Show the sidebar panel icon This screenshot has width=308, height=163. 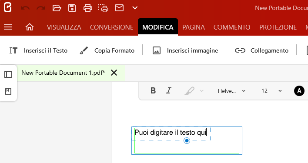8,74
